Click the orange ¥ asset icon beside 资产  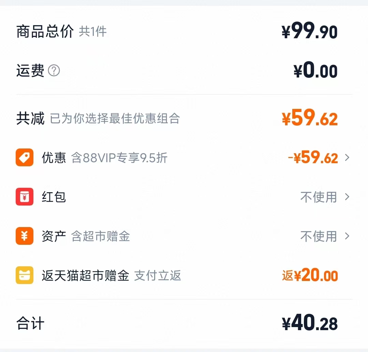click(x=24, y=236)
